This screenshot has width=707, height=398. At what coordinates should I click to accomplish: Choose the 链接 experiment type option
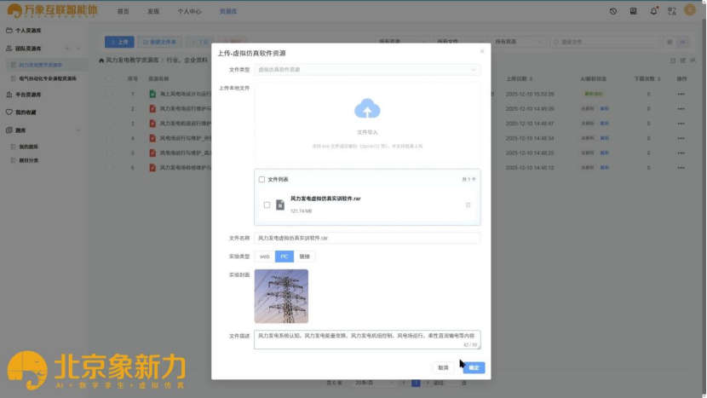point(304,256)
